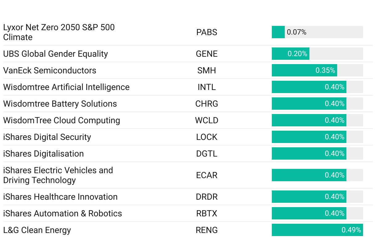Click the 0.49% bar for L&G Clean Energy
Viewport: 376px width, 241px height.
(x=317, y=230)
